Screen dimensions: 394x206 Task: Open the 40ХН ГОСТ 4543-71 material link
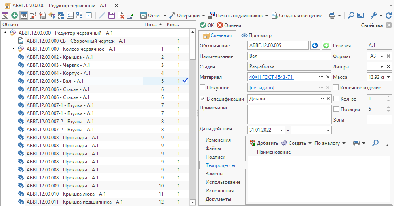click(271, 77)
